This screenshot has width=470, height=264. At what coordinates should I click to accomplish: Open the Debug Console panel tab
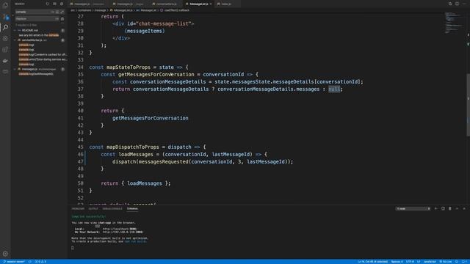(x=112, y=208)
